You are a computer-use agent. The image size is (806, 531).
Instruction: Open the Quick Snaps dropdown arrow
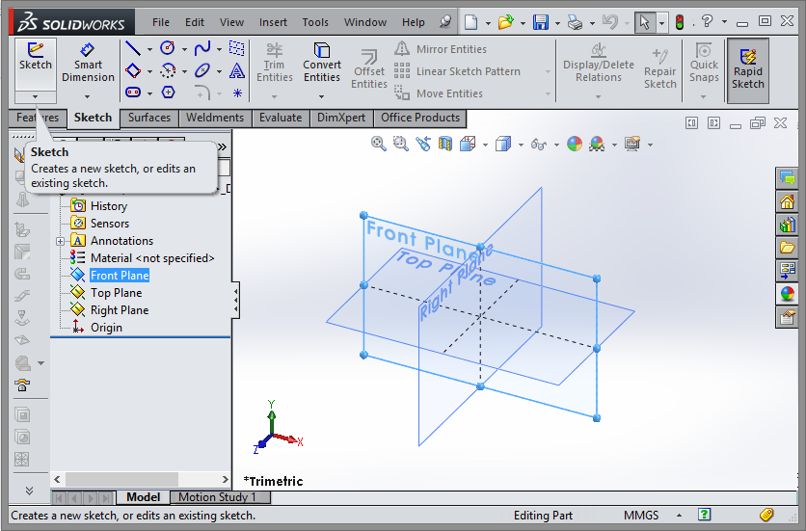point(703,96)
